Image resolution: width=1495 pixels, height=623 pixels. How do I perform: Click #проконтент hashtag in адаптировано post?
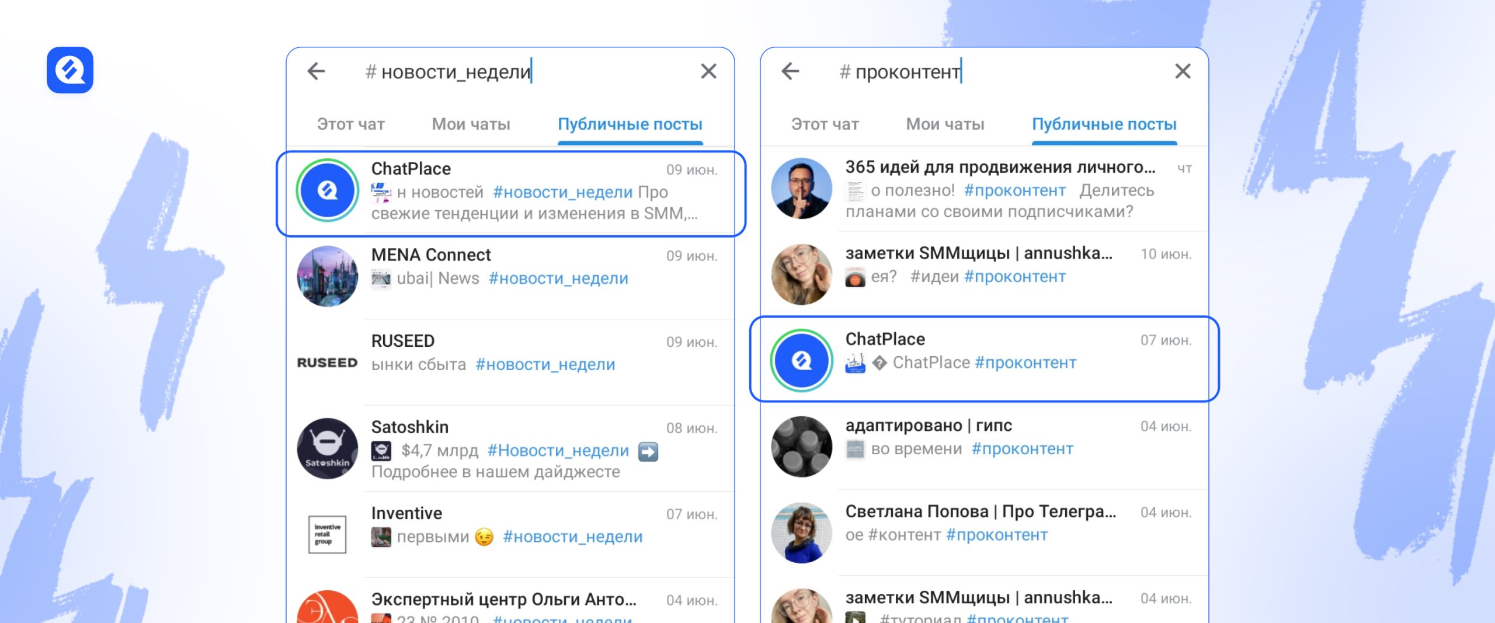coord(1023,449)
